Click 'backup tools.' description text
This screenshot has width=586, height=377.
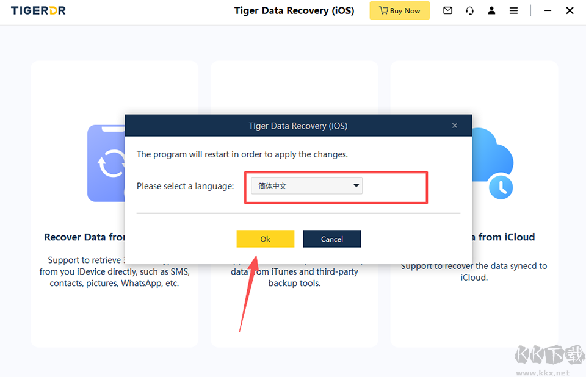coord(294,283)
